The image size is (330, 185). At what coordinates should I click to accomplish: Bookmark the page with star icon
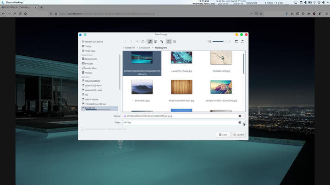pos(261,14)
